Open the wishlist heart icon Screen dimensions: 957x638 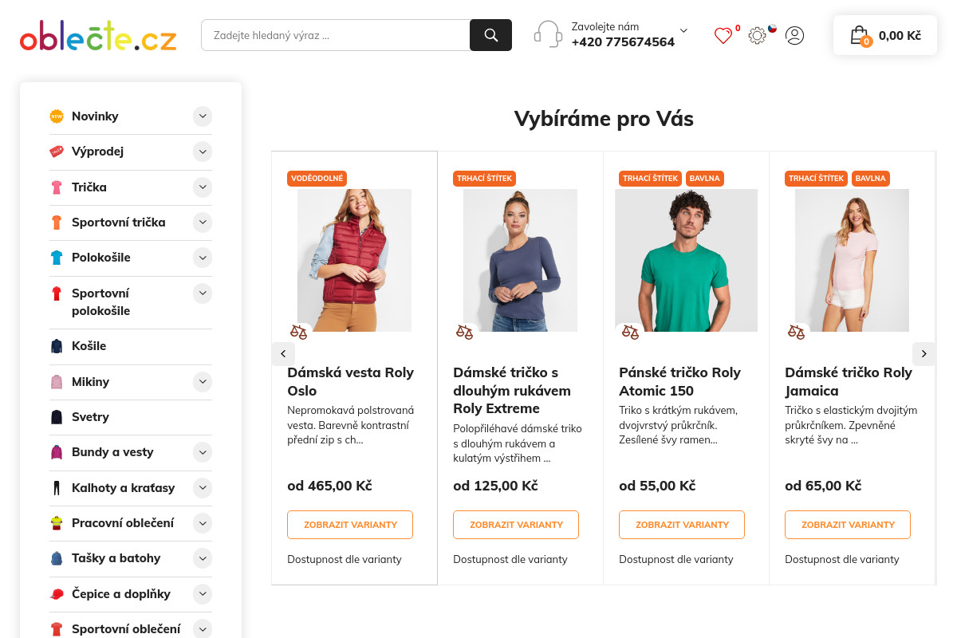click(723, 35)
